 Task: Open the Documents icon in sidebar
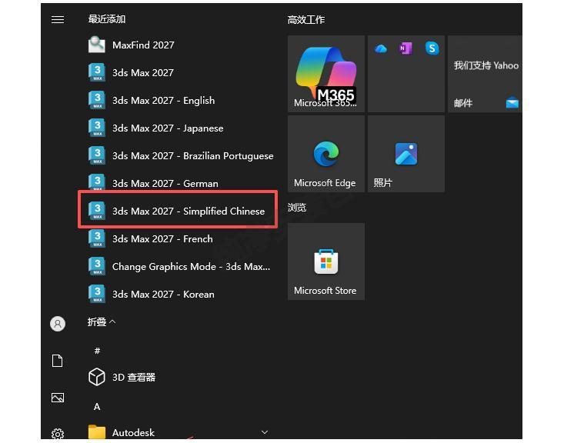click(58, 361)
